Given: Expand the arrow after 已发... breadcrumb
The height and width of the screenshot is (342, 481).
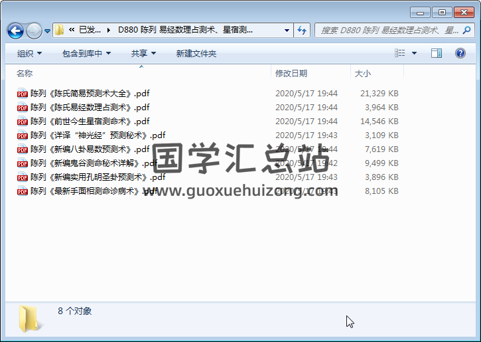Looking at the screenshot, I should [109, 30].
